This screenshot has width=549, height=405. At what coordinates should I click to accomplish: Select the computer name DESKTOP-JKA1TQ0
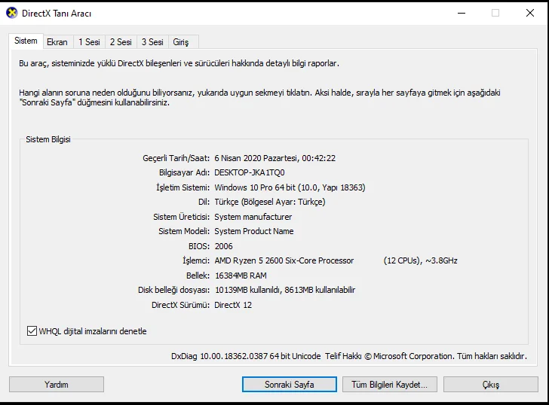250,172
